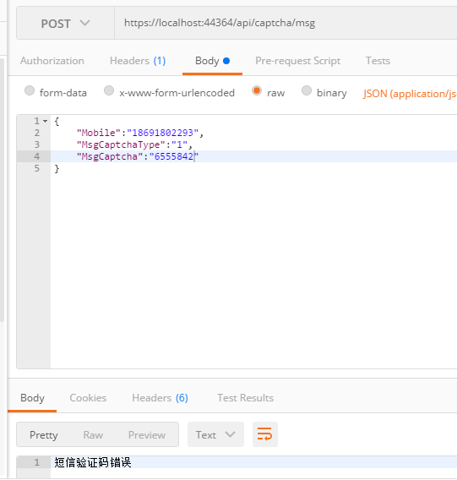Switch to the Tests tab
457x480 pixels.
pos(378,61)
